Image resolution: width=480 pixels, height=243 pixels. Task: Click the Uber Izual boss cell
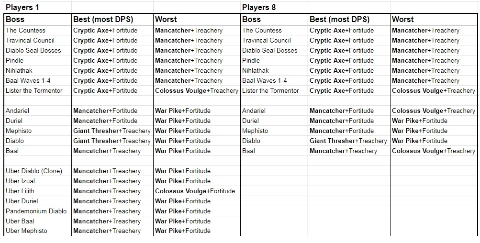pos(20,181)
